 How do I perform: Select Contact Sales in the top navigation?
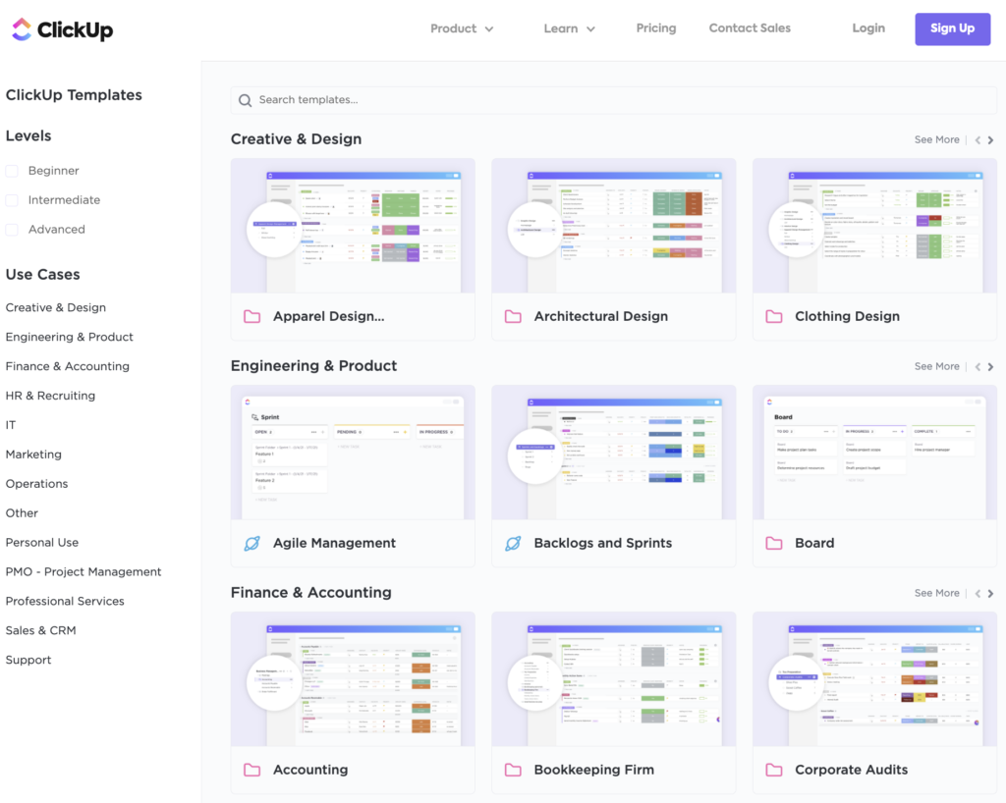[x=749, y=27]
